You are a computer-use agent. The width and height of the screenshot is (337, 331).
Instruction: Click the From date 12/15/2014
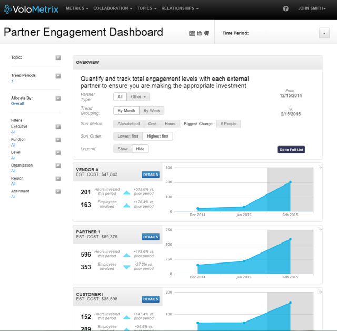click(291, 96)
